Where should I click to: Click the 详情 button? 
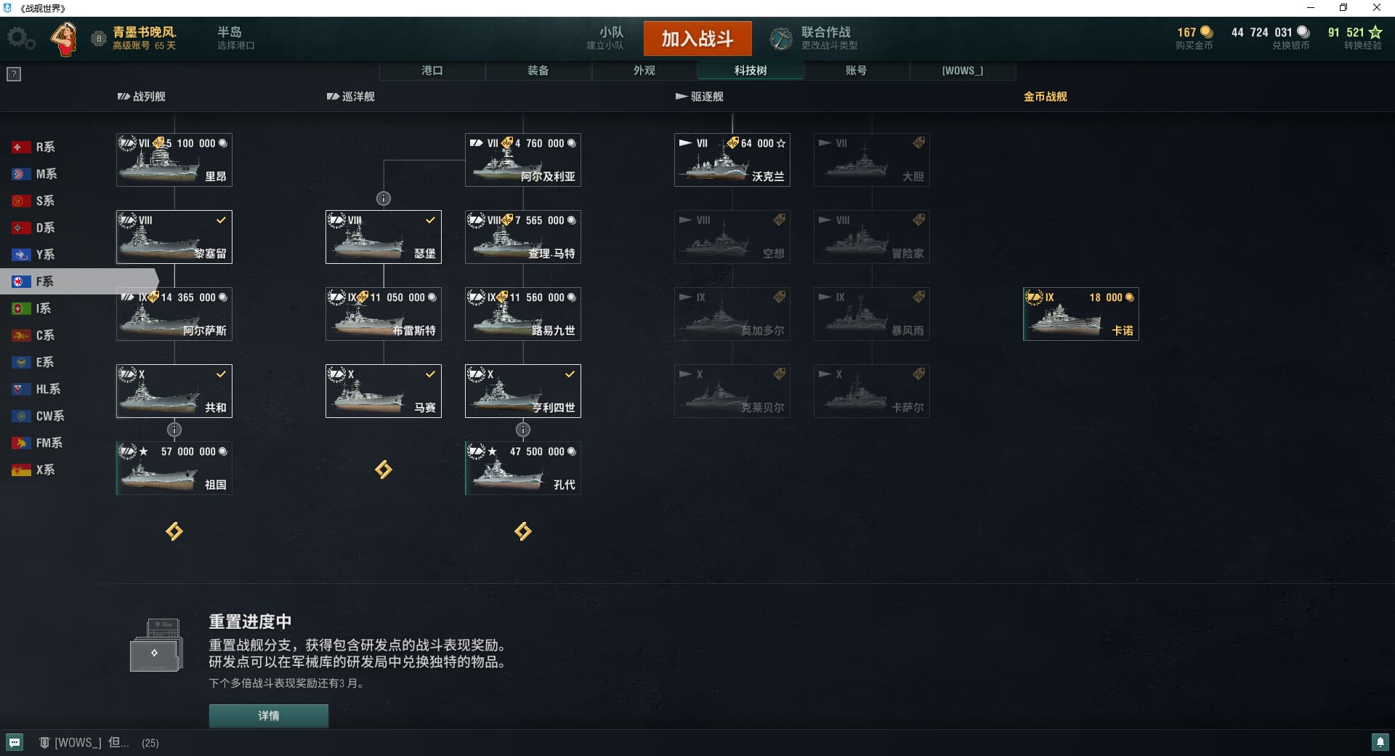(269, 716)
